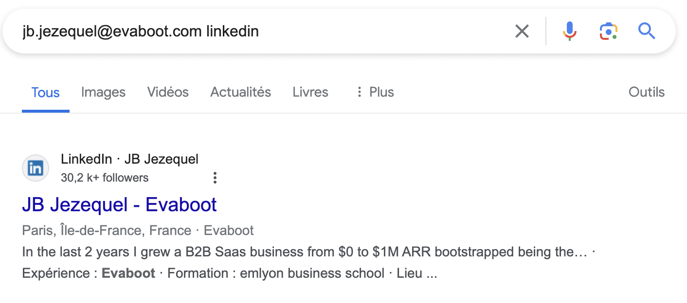Open the three-dot options for the LinkedIn result
The image size is (687, 303).
215,178
